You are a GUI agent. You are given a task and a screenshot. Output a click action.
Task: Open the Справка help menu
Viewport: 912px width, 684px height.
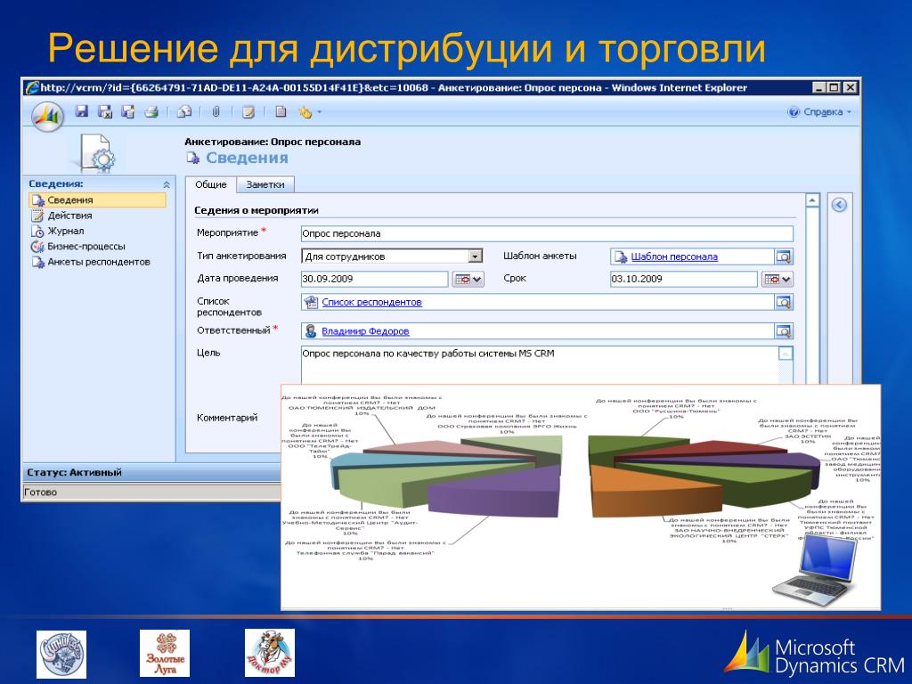[819, 111]
